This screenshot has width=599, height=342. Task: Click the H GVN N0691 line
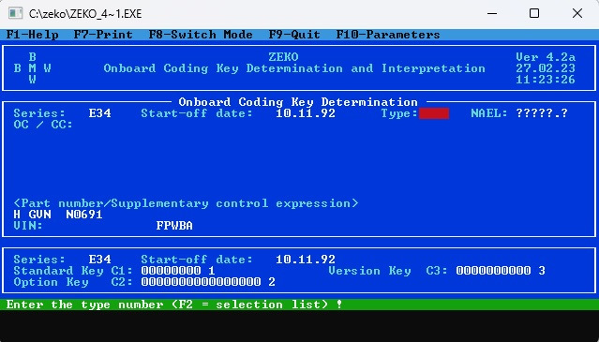[x=58, y=215]
